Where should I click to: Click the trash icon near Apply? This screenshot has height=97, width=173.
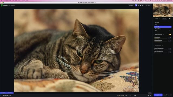(x=151, y=95)
